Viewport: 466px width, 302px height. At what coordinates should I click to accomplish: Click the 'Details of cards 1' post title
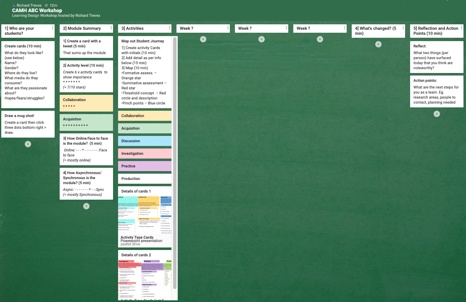[136, 191]
